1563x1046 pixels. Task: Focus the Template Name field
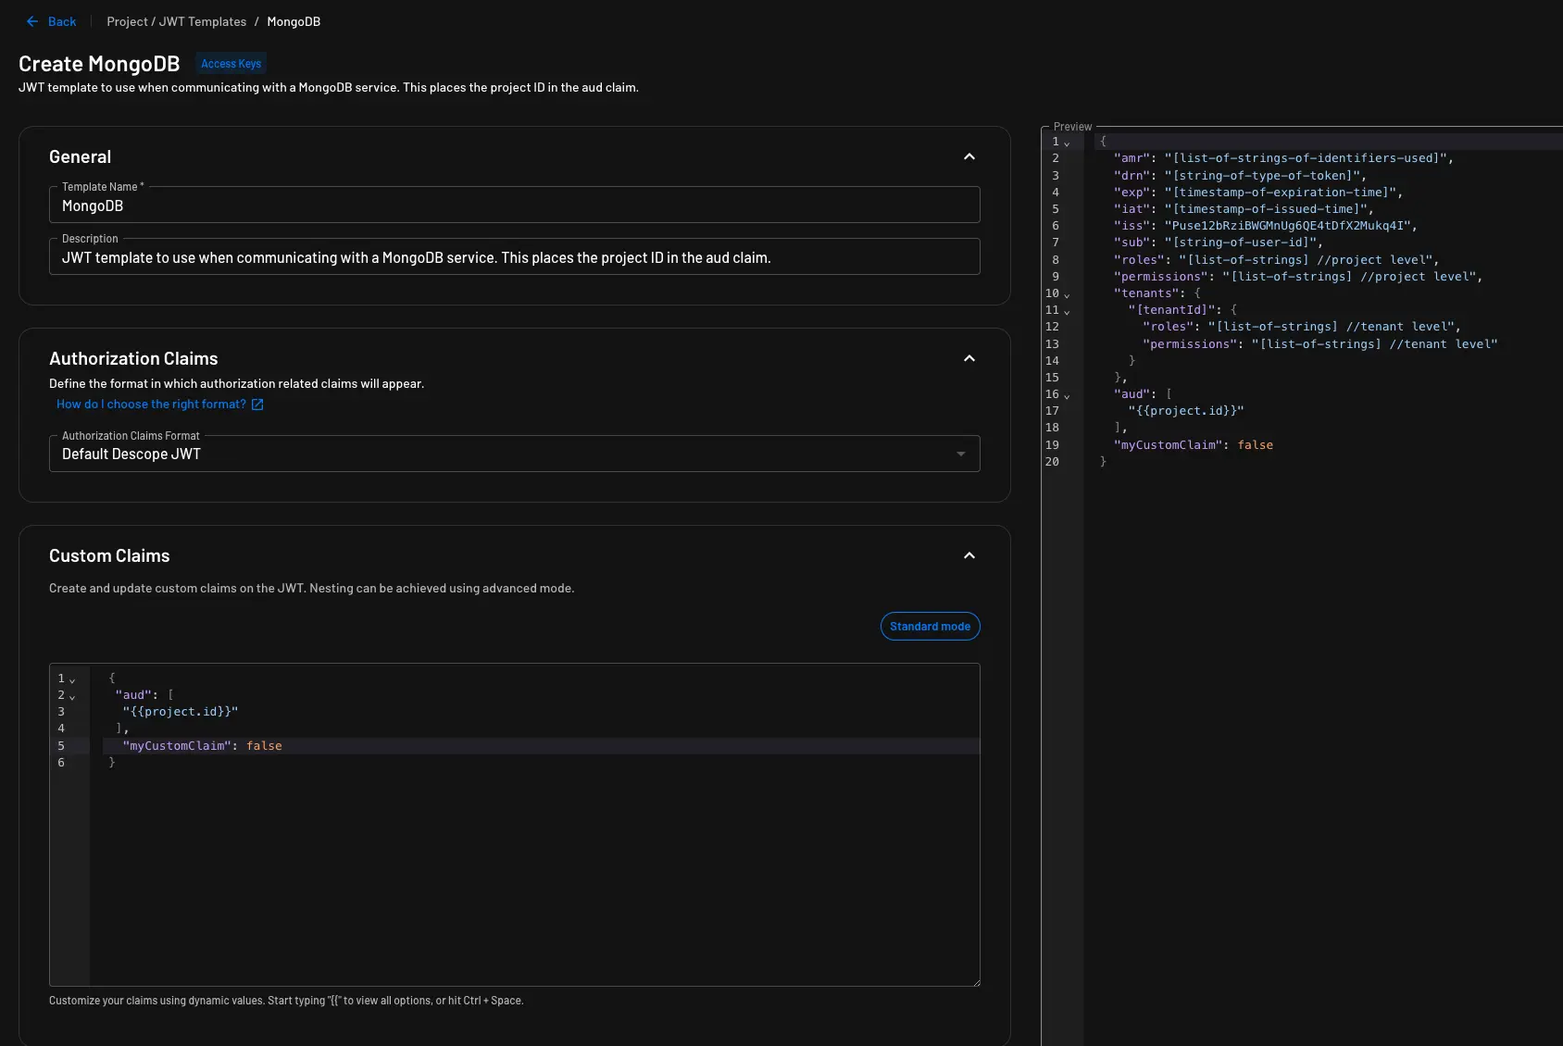[x=514, y=205]
